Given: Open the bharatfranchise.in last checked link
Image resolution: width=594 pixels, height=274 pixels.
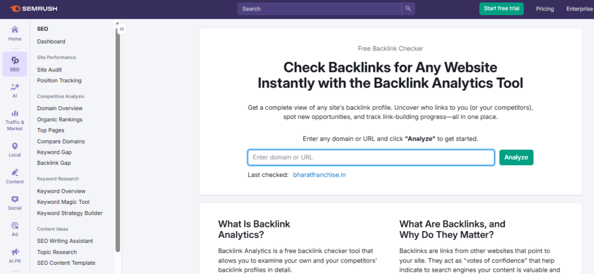Looking at the screenshot, I should (320, 175).
